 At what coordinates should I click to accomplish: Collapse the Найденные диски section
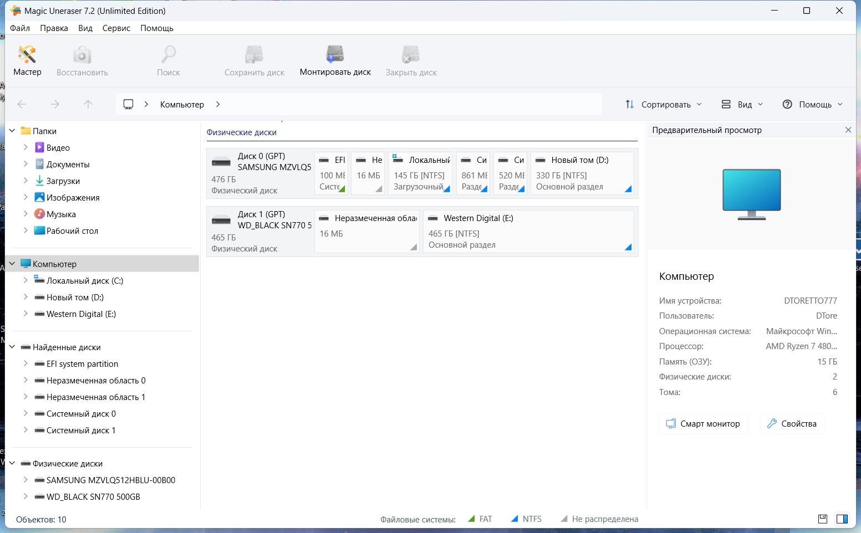tap(12, 347)
